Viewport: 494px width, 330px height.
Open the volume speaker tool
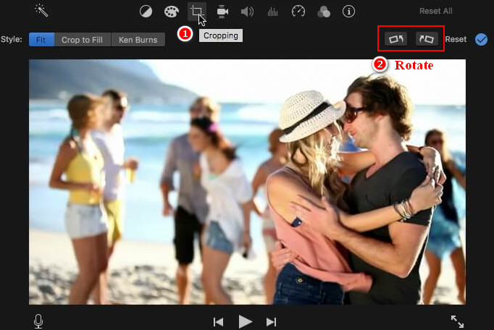[x=247, y=12]
